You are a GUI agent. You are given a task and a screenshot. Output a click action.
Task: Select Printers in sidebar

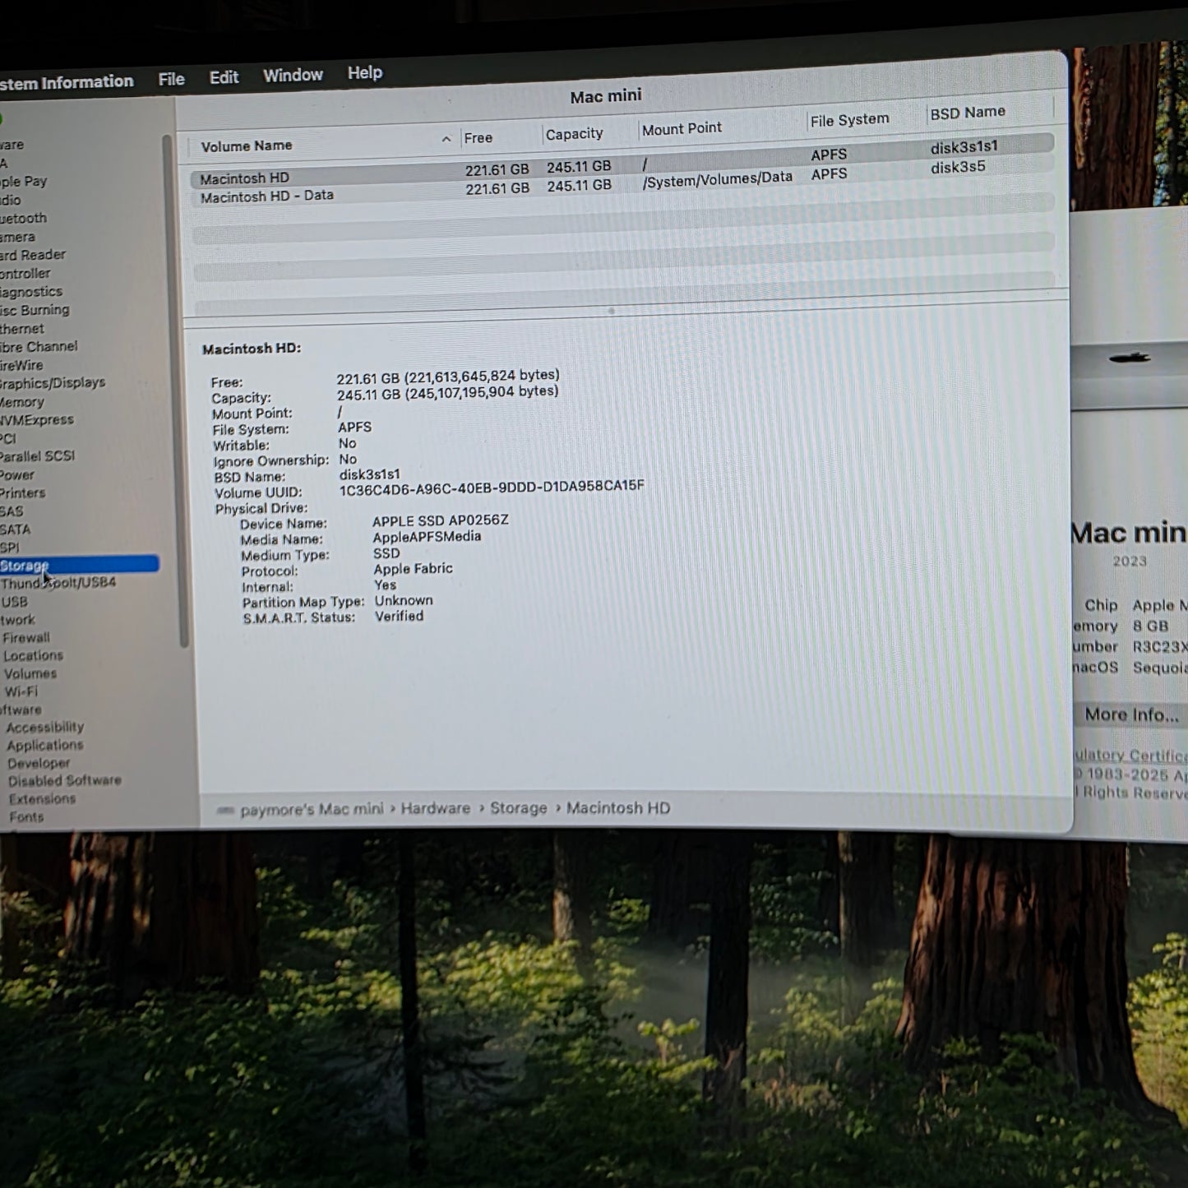tap(23, 492)
